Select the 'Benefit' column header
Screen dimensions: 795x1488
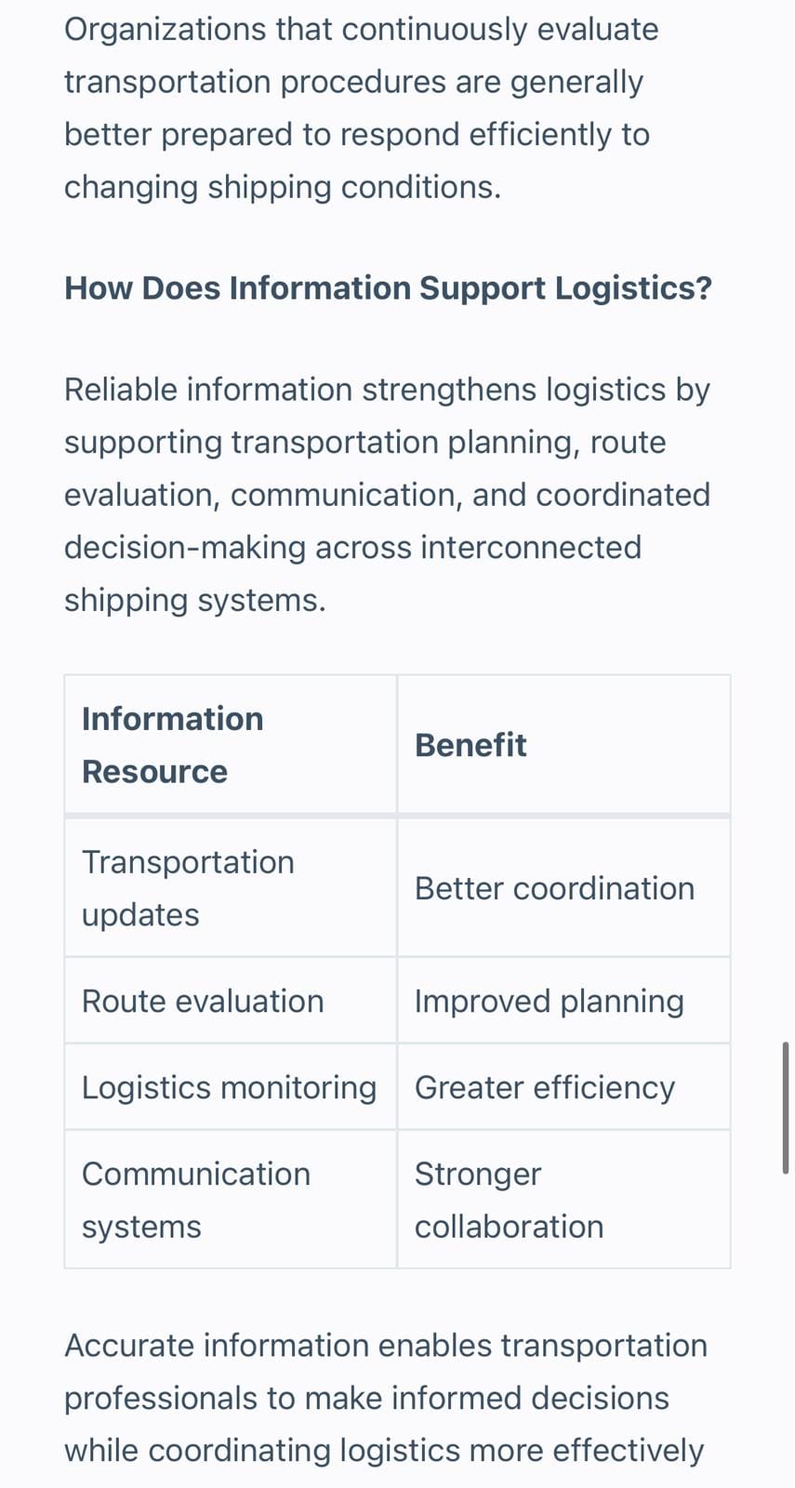tap(563, 745)
